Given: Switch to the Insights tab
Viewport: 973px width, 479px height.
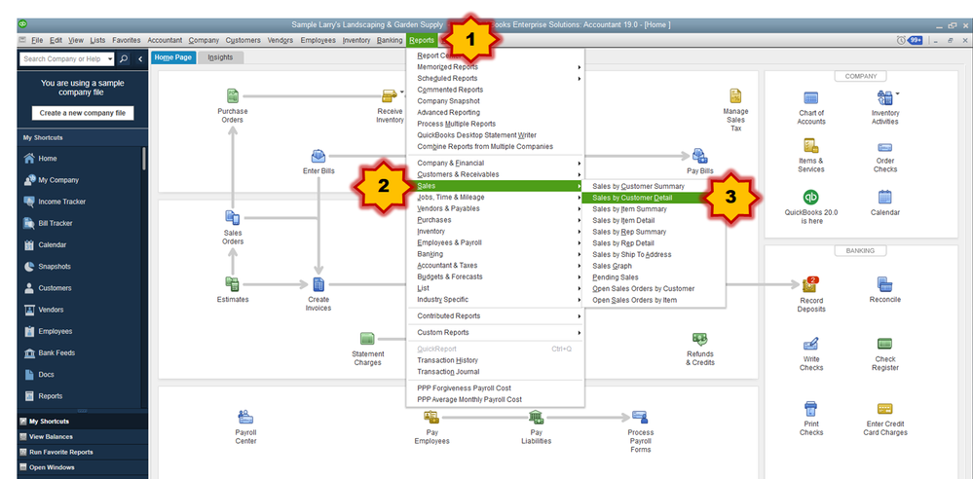Looking at the screenshot, I should (x=220, y=57).
